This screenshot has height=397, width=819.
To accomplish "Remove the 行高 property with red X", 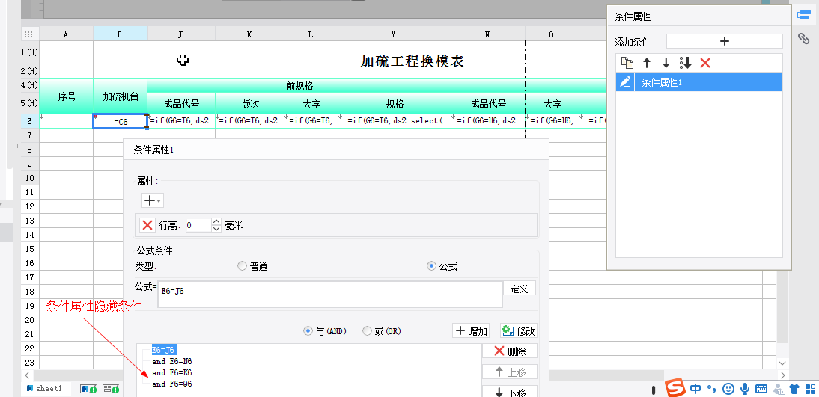I will pos(148,225).
